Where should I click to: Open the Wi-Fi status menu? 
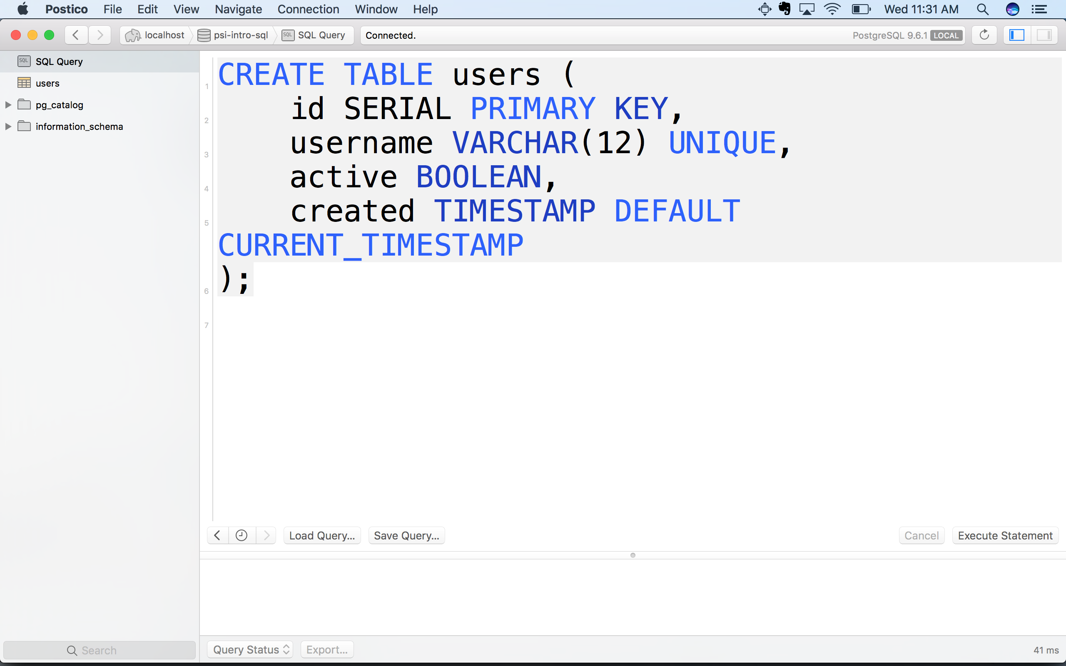click(832, 9)
